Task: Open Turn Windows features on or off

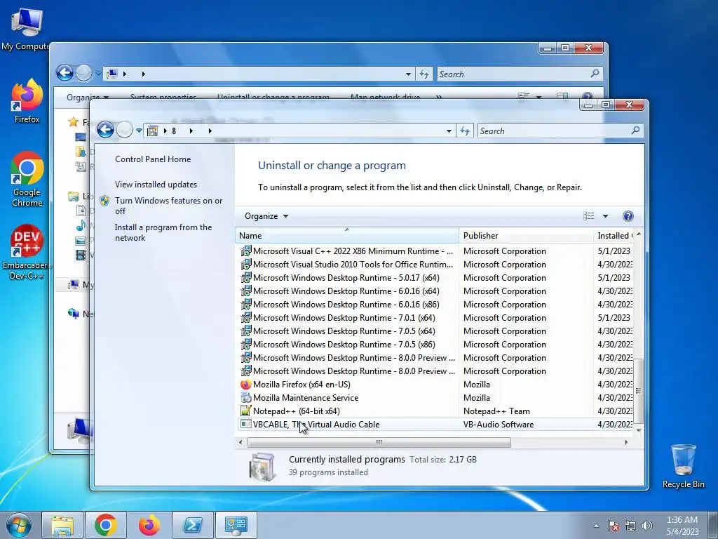Action: 168,206
